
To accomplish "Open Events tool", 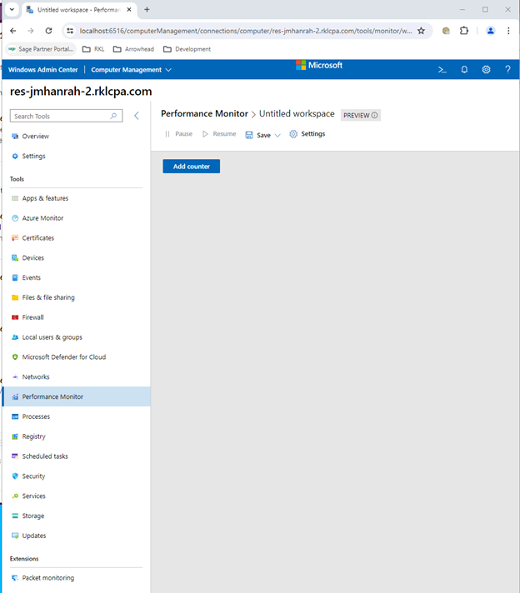I will pyautogui.click(x=77, y=277).
